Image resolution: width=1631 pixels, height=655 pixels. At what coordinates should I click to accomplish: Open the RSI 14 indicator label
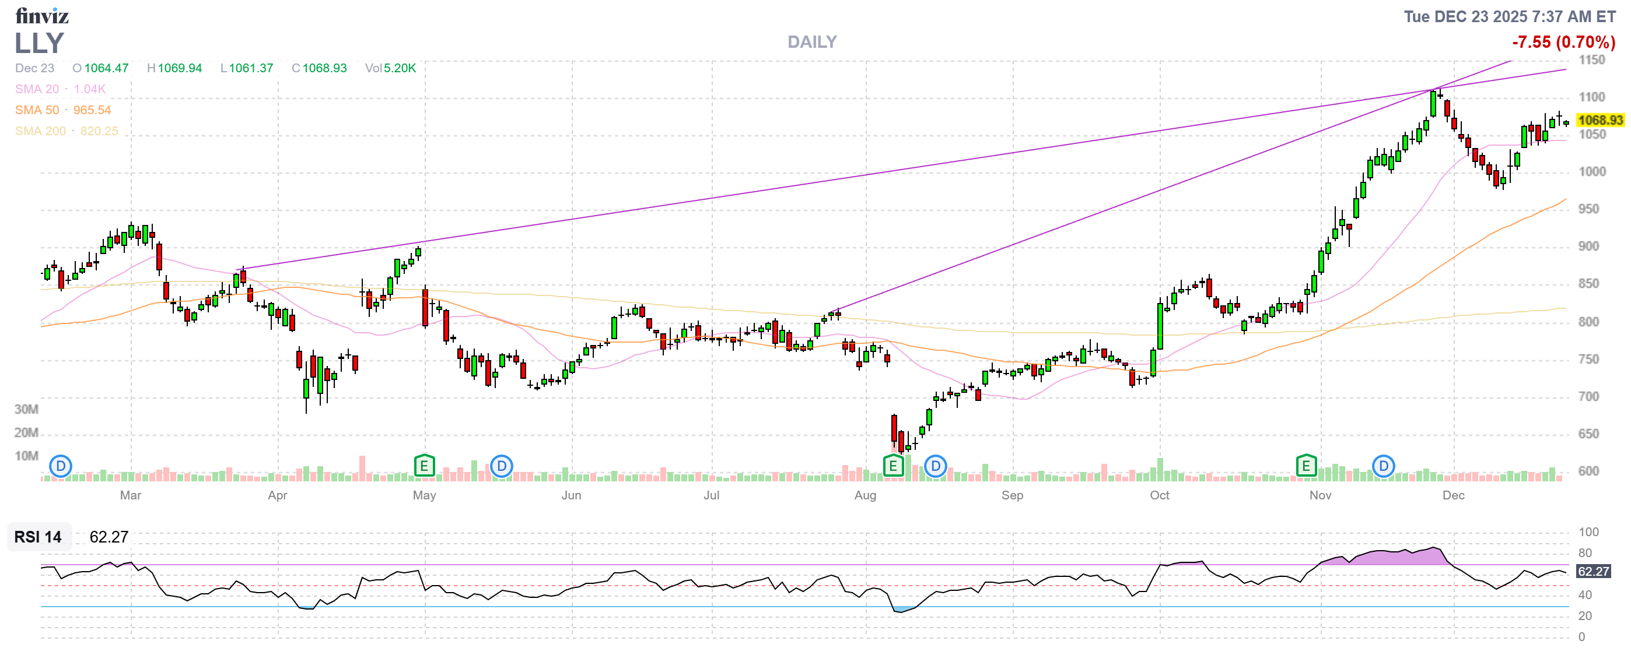(38, 537)
